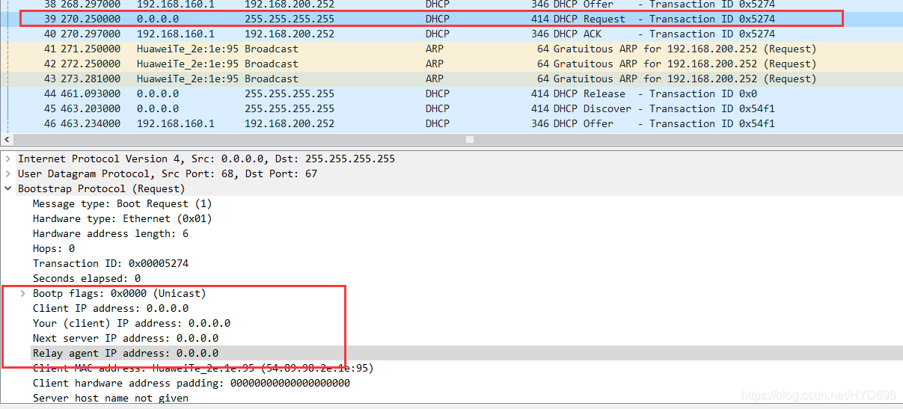Click source HuaweiTe_2e:1e:95 in packet 41
Image resolution: width=903 pixels, height=409 pixels.
pos(188,49)
